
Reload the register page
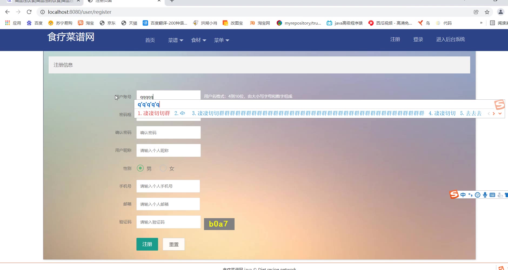(x=29, y=12)
